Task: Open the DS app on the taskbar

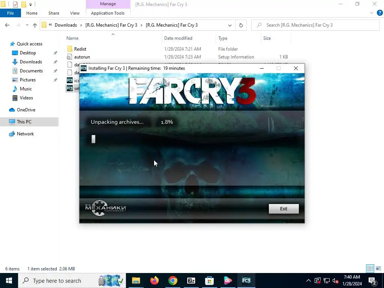Action: coord(228,280)
